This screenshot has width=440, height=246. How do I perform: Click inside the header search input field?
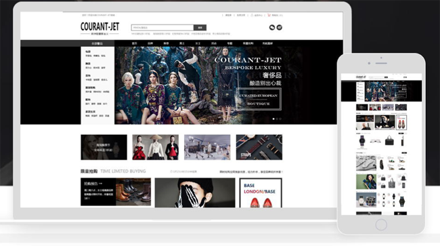[x=162, y=28]
